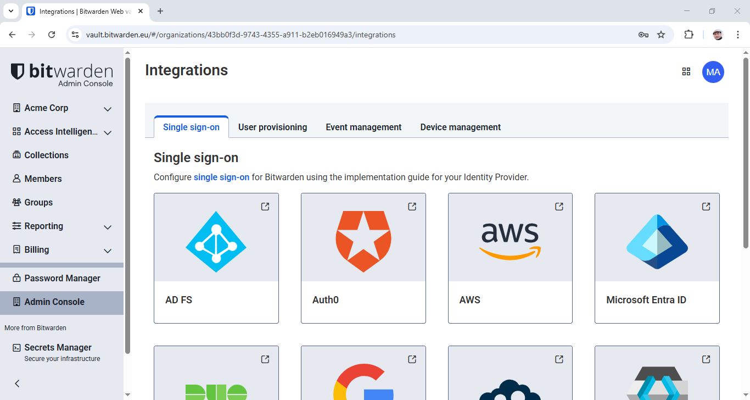Image resolution: width=750 pixels, height=400 pixels.
Task: Collapse the sidebar with the left chevron
Action: tap(17, 384)
